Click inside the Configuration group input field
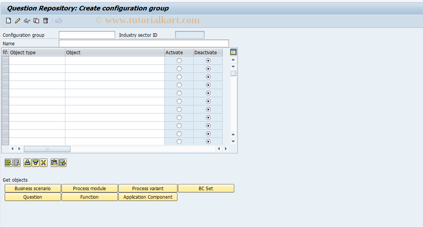The width and height of the screenshot is (423, 227). tap(87, 34)
